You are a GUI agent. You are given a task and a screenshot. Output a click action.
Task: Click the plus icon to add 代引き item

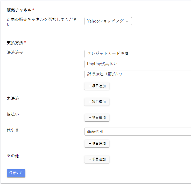90,143
